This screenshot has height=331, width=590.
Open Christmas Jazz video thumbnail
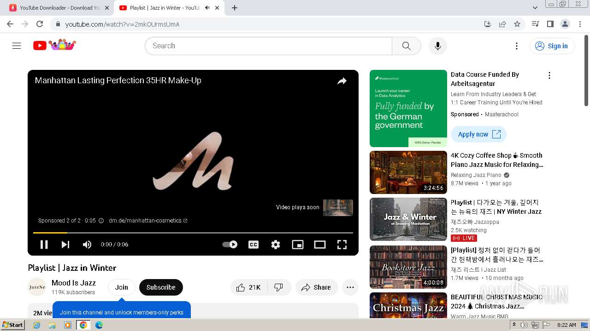coord(408,305)
